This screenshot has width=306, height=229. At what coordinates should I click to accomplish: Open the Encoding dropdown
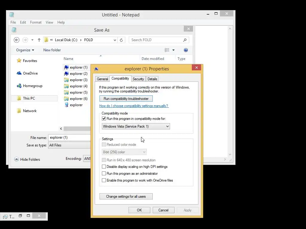[x=87, y=159]
